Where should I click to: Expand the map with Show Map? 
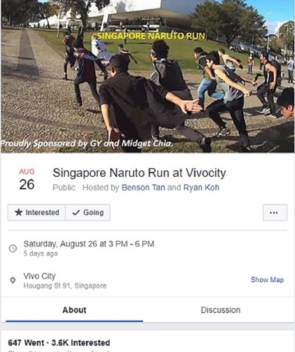267,280
